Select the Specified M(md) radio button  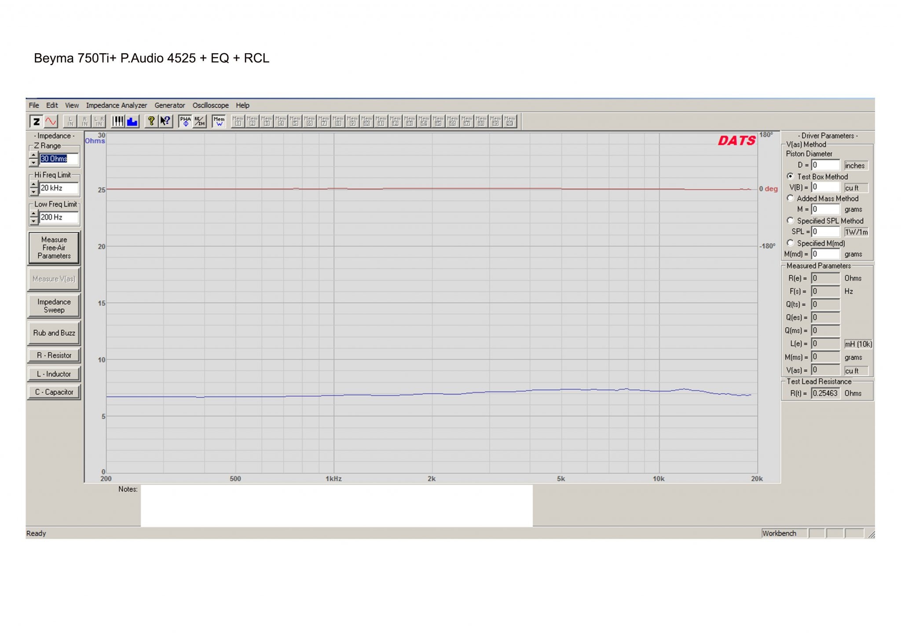pyautogui.click(x=790, y=242)
